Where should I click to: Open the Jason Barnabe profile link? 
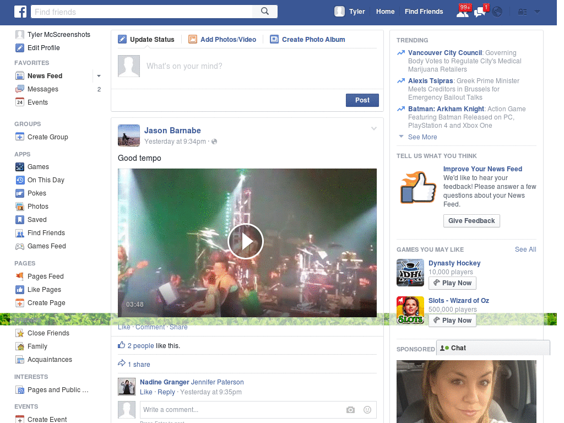click(172, 131)
